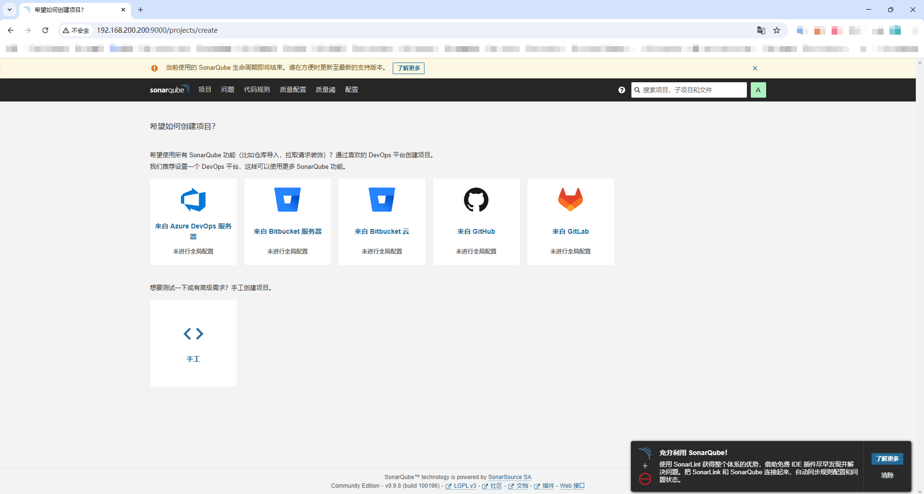Select 来自 Bitbucket 云 option
924x494 pixels.
click(x=382, y=222)
